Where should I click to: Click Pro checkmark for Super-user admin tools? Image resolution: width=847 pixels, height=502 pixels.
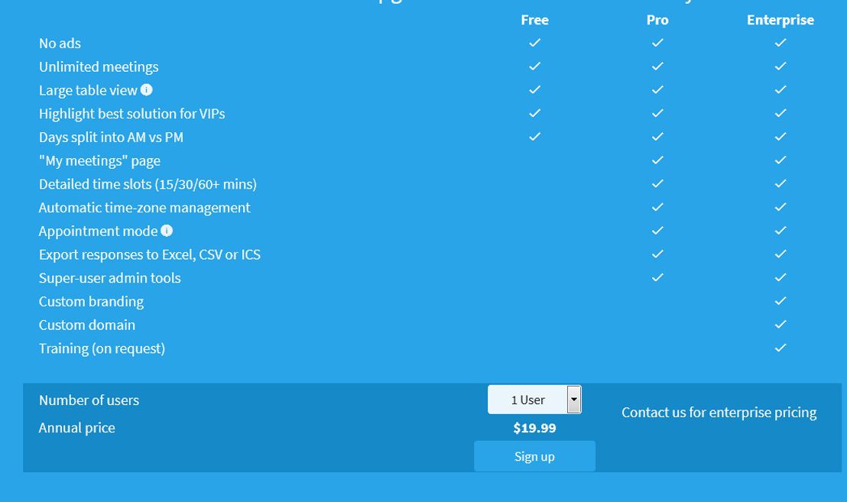point(657,277)
